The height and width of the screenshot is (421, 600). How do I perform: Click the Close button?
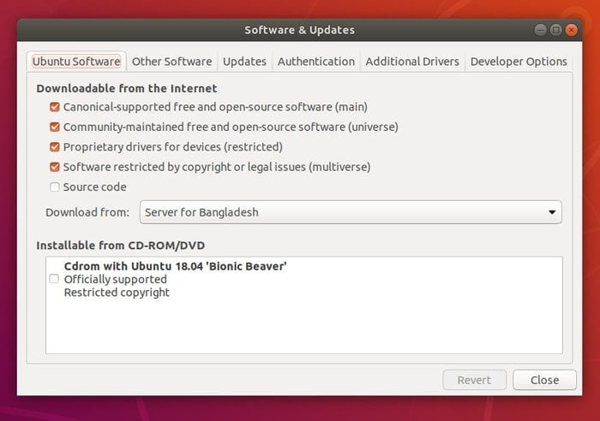tap(544, 380)
